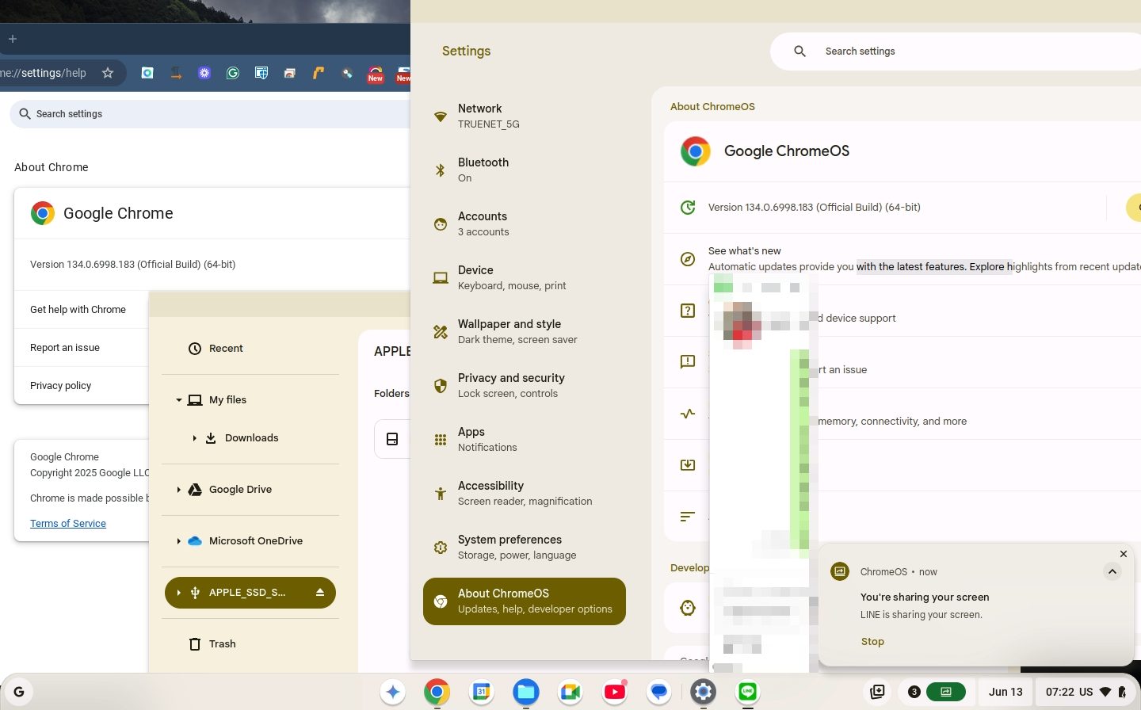Image resolution: width=1141 pixels, height=710 pixels.
Task: Open Privacy and security settings
Action: tap(525, 386)
